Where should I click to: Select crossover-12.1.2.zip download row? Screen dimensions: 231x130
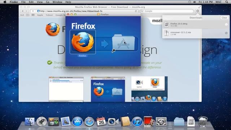(196, 33)
